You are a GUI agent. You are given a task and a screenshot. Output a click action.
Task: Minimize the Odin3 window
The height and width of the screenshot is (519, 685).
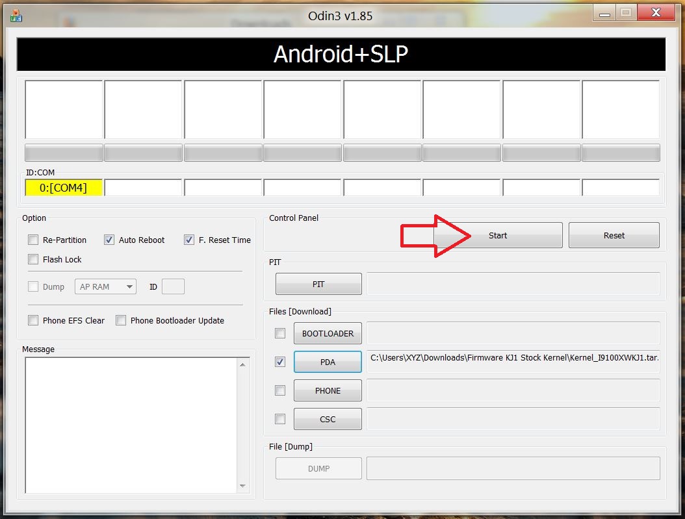click(604, 13)
